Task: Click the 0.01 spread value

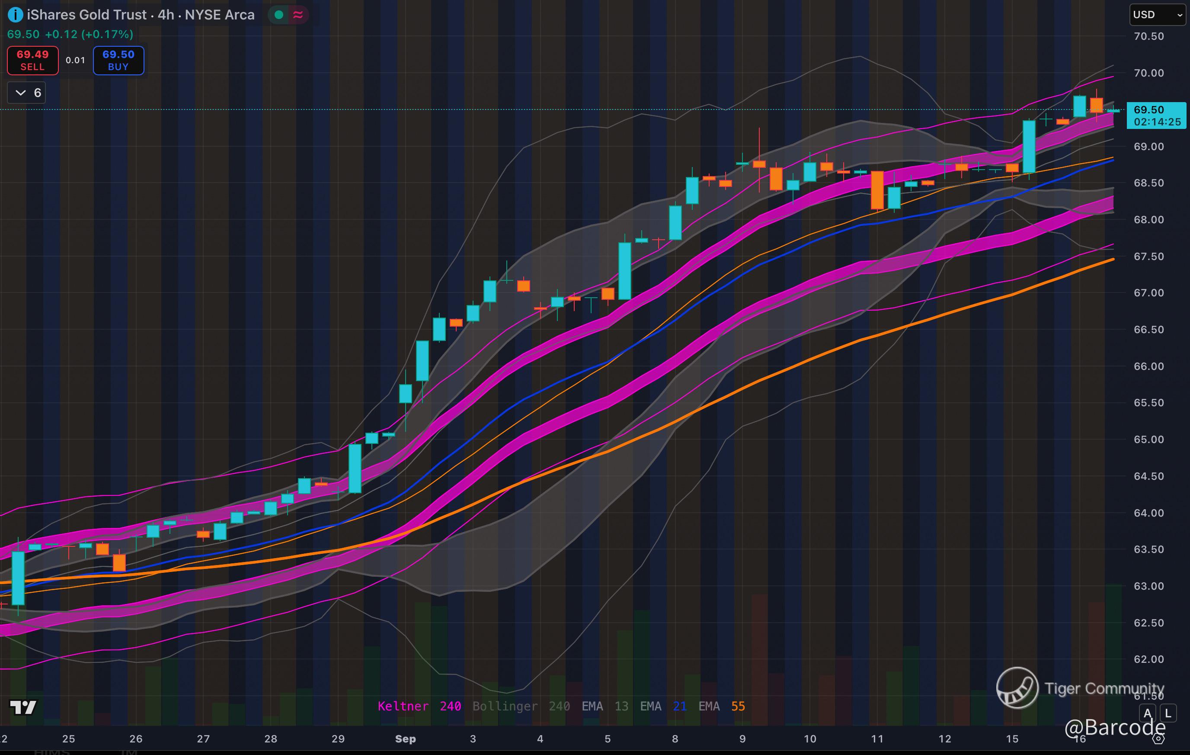Action: (76, 60)
